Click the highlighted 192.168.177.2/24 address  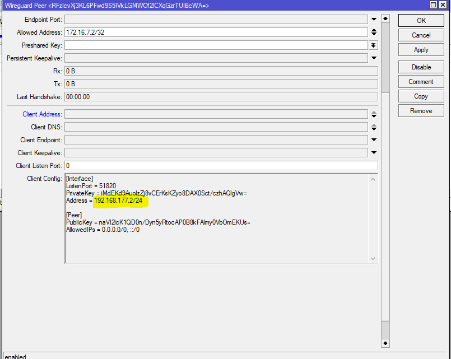point(119,201)
